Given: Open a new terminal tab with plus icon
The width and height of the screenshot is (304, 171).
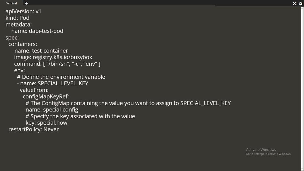Looking at the screenshot, I should click(x=26, y=3).
